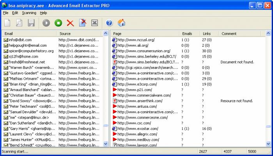
Task: Open the Help menu
Action: (43, 13)
